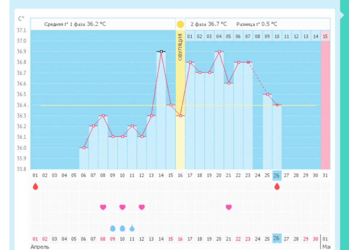Viewport: 349px width, 250px height.
Task: Click the blue drop on April 10
Action: [x=122, y=228]
